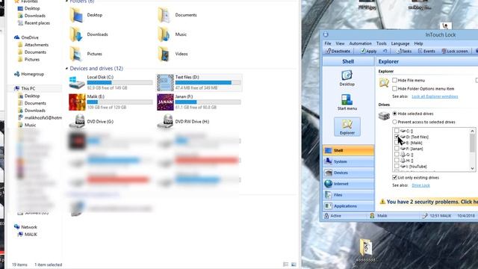Select the Explorer icon in Shell pane

tap(347, 126)
